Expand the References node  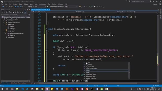tap(4, 21)
